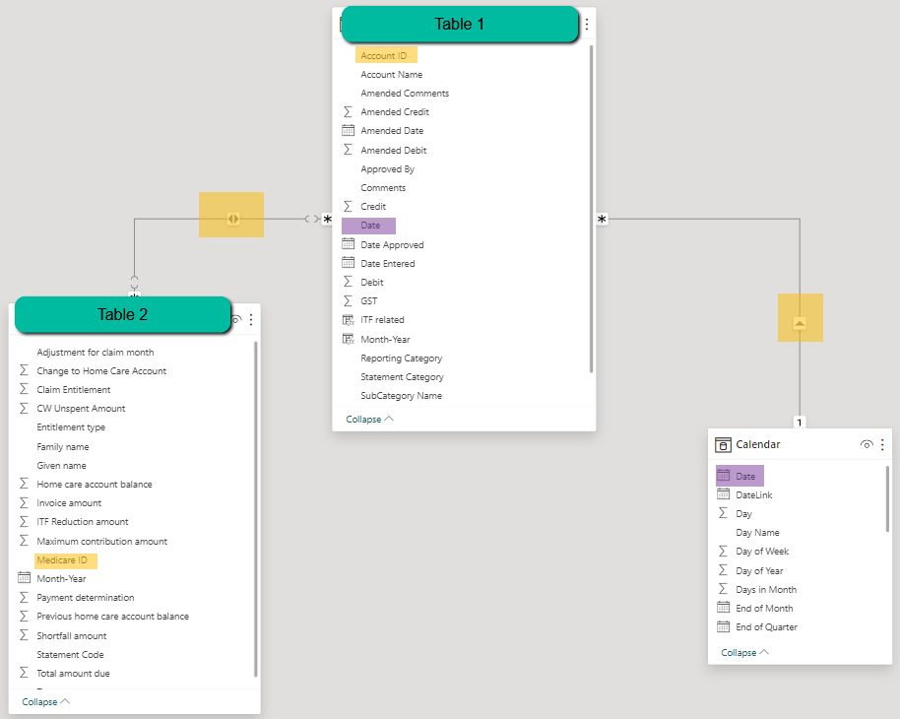This screenshot has width=900, height=719.
Task: Select Account Name field
Action: (392, 75)
